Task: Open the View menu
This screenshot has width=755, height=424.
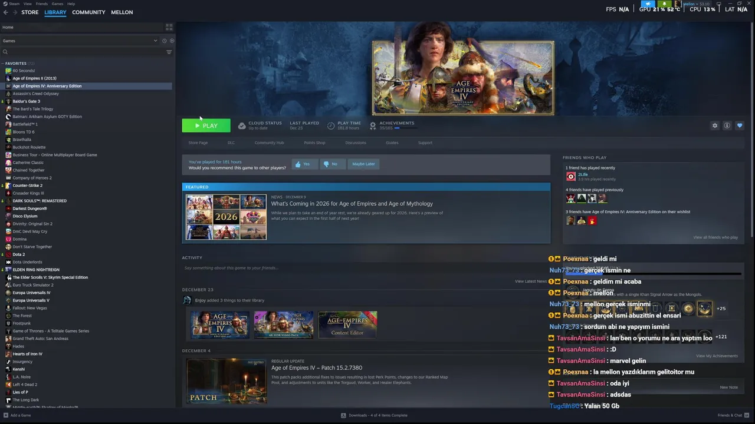Action: pyautogui.click(x=28, y=4)
